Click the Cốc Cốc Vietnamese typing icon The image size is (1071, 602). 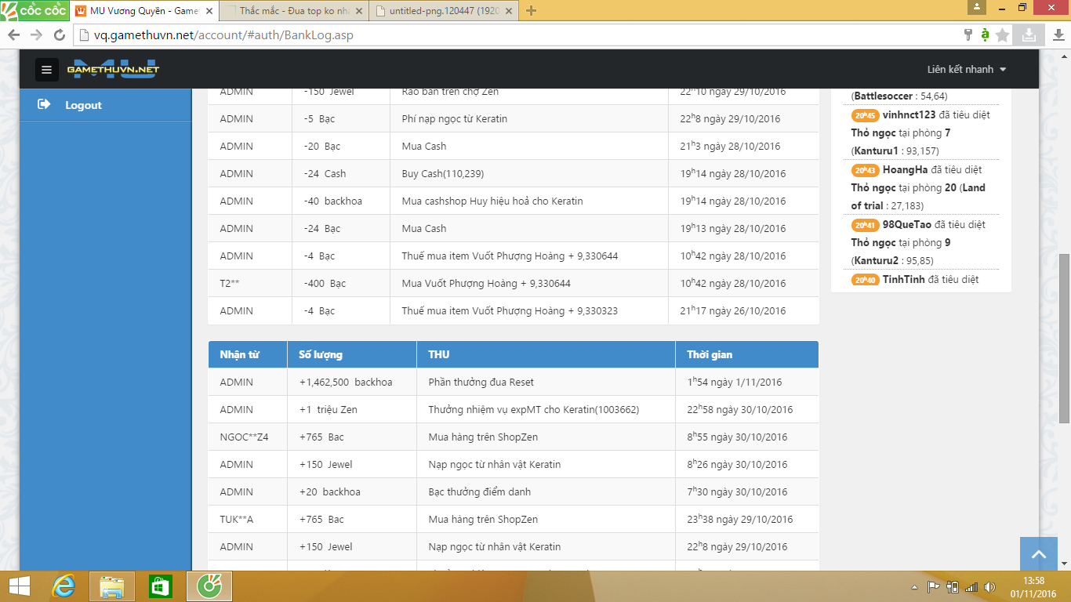(x=985, y=35)
